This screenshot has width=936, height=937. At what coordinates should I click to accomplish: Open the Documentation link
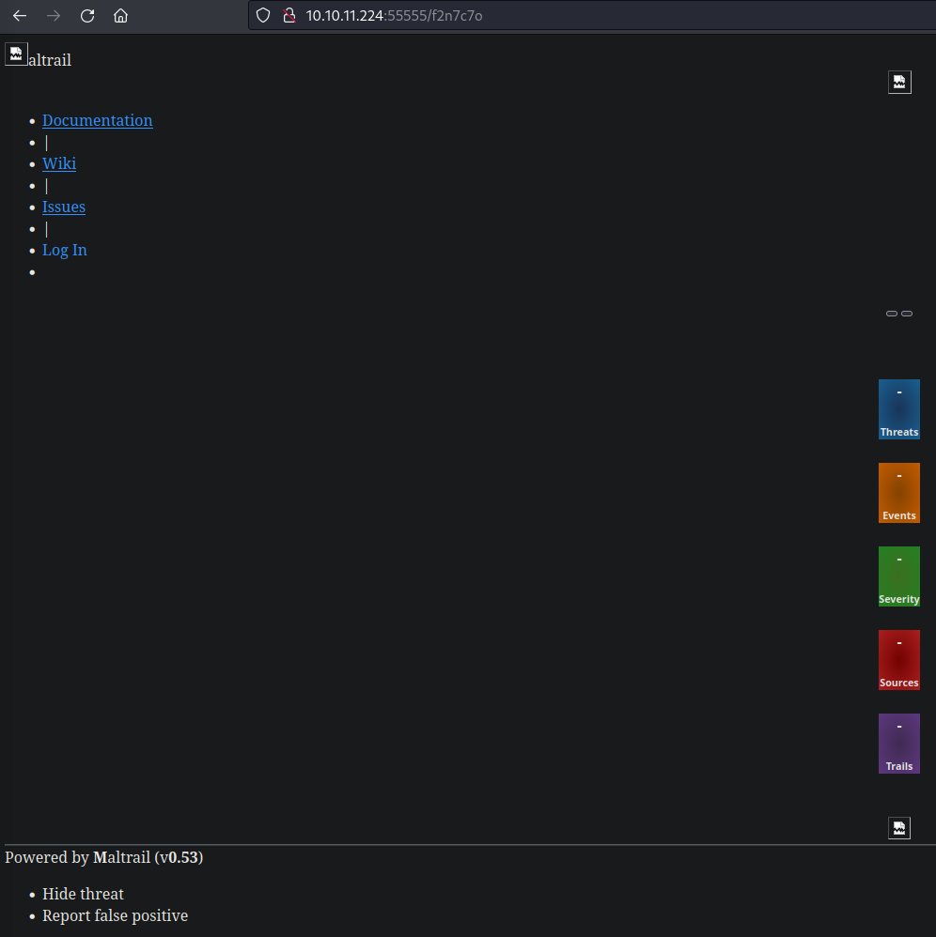pos(97,120)
